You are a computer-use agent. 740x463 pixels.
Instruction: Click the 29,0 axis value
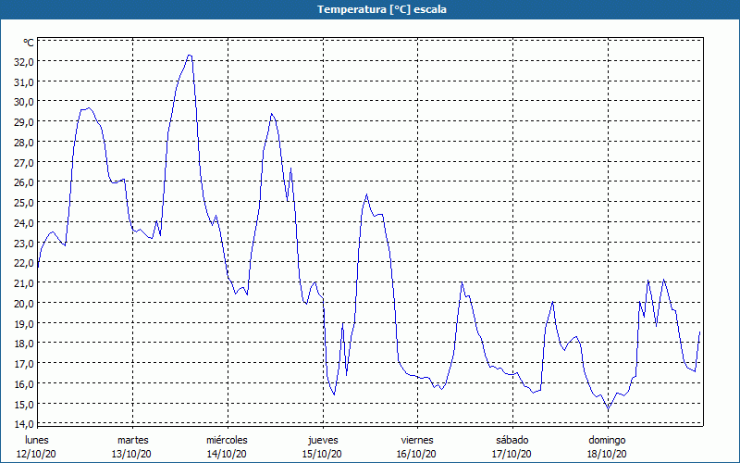click(x=25, y=122)
